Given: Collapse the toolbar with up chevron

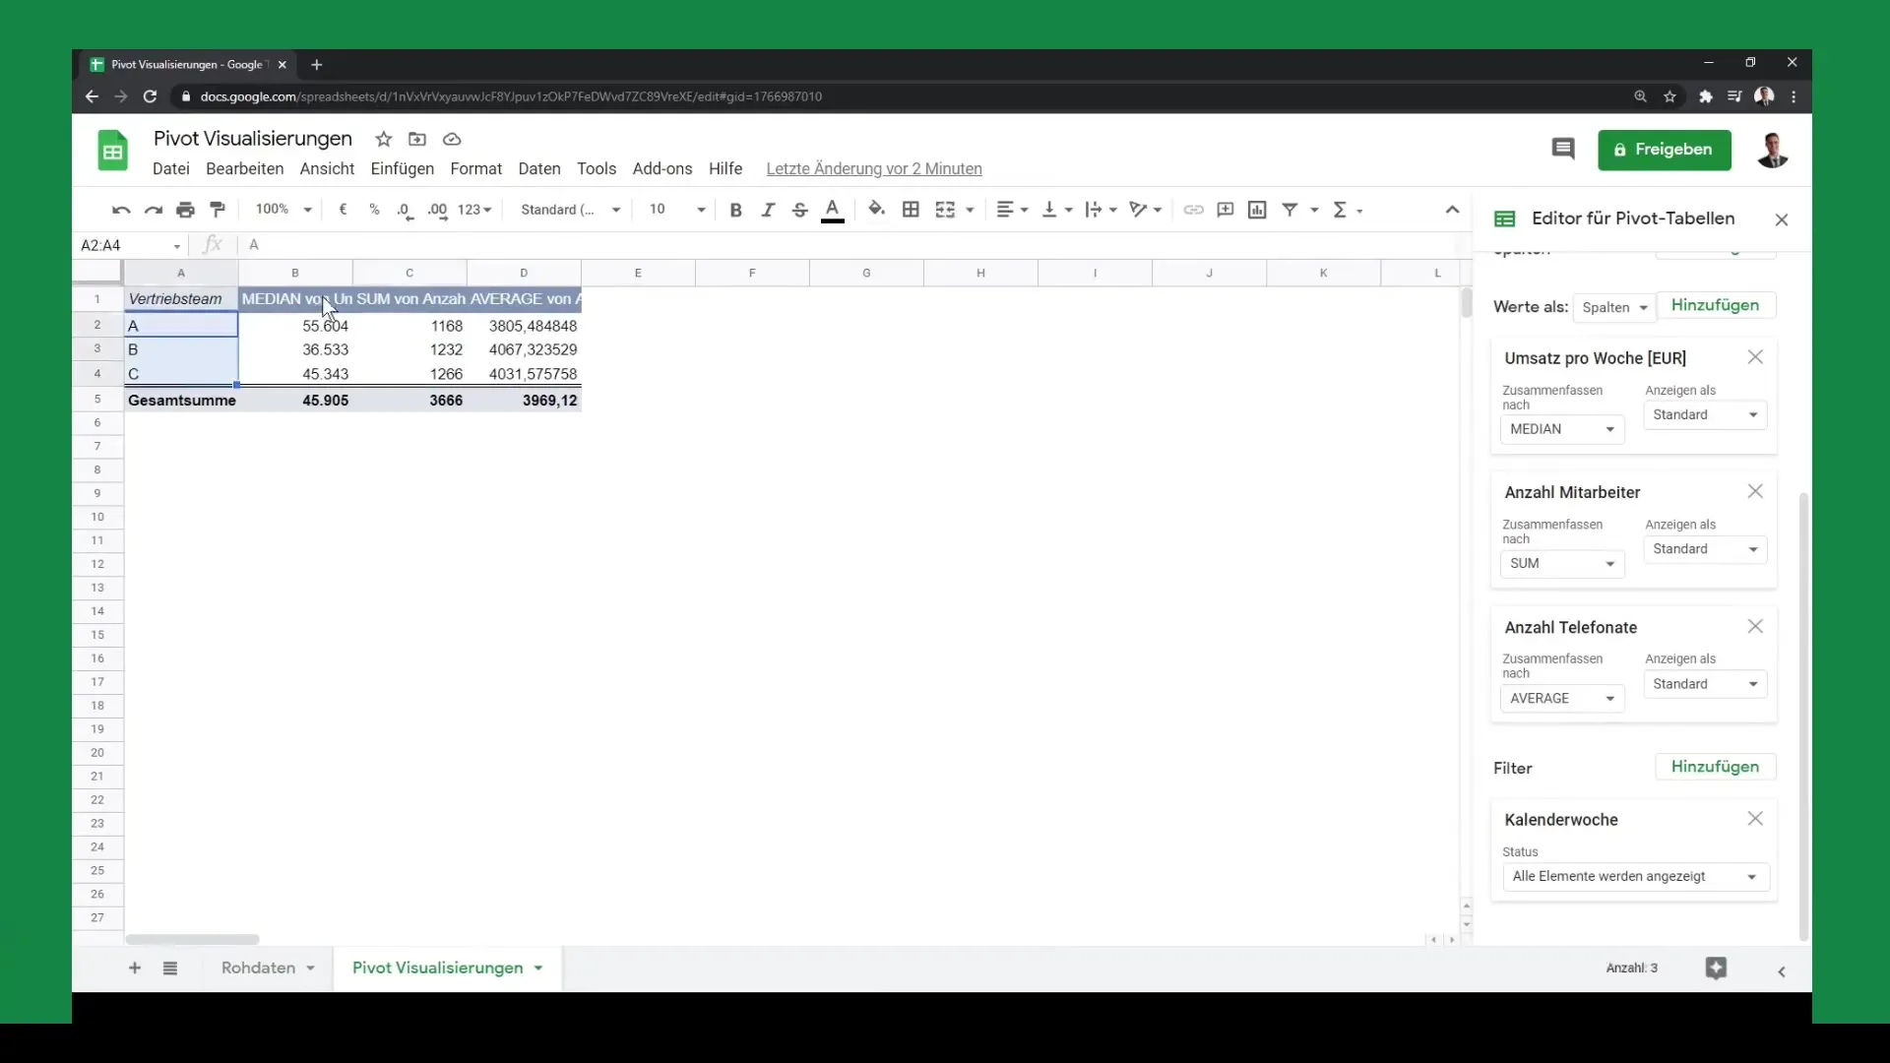Looking at the screenshot, I should 1452,210.
